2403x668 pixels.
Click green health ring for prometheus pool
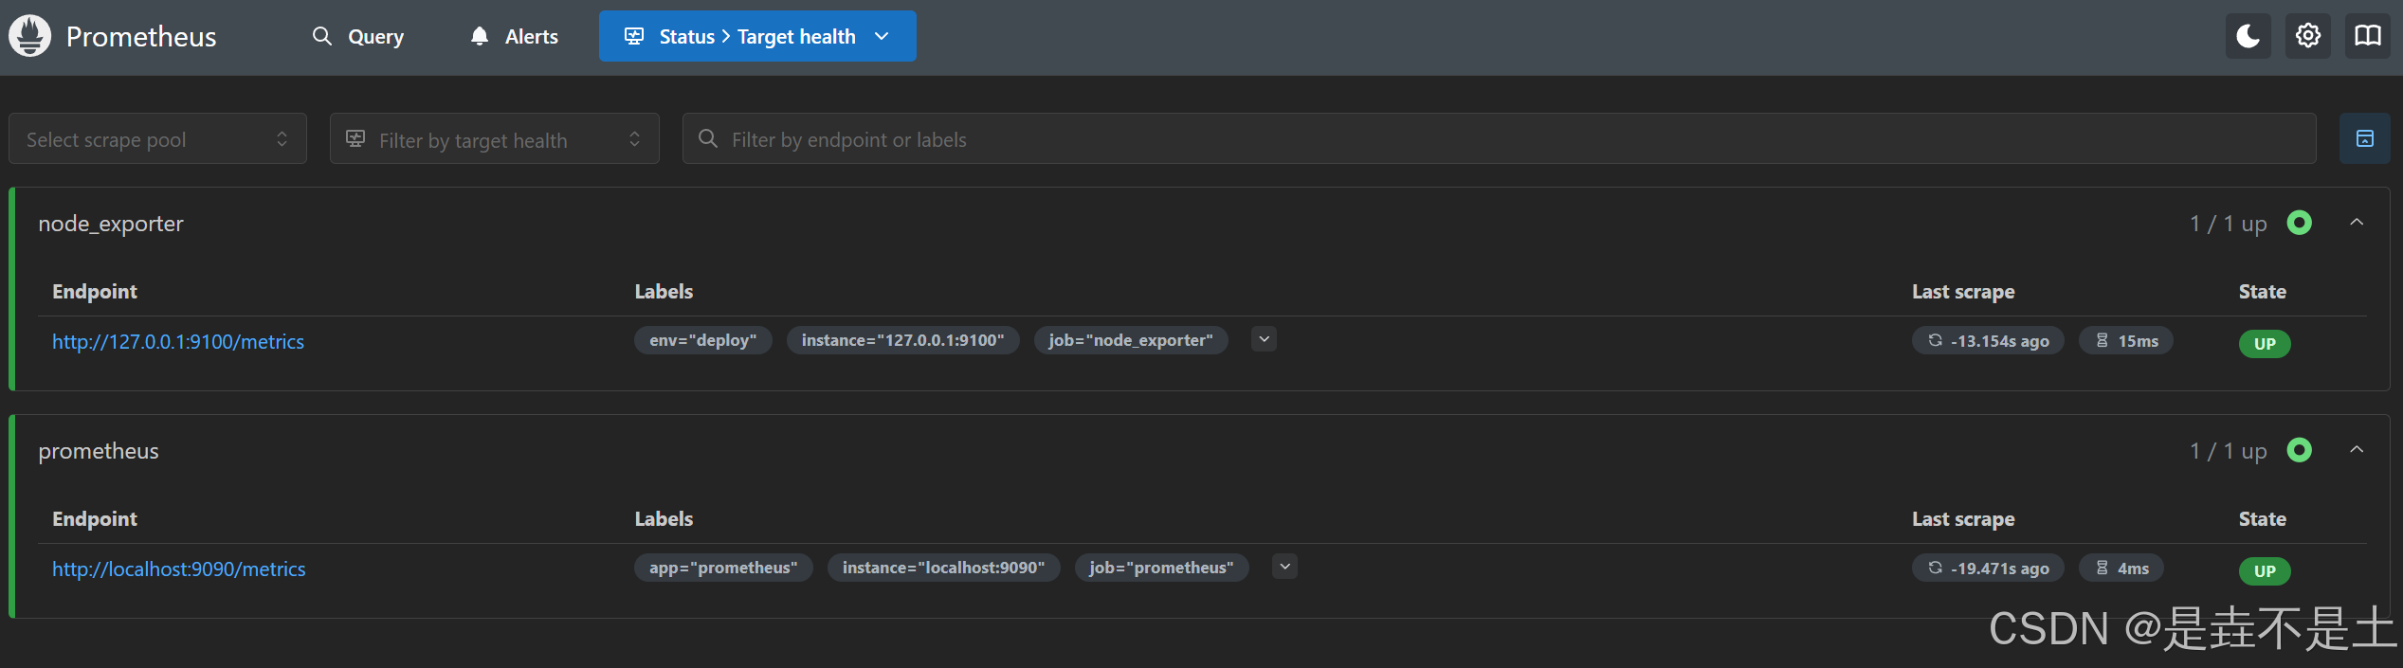(2300, 450)
